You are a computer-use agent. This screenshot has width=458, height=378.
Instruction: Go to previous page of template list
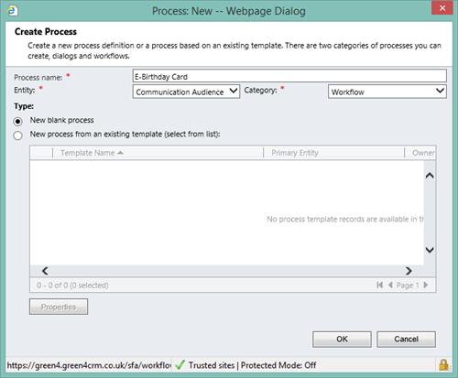390,285
